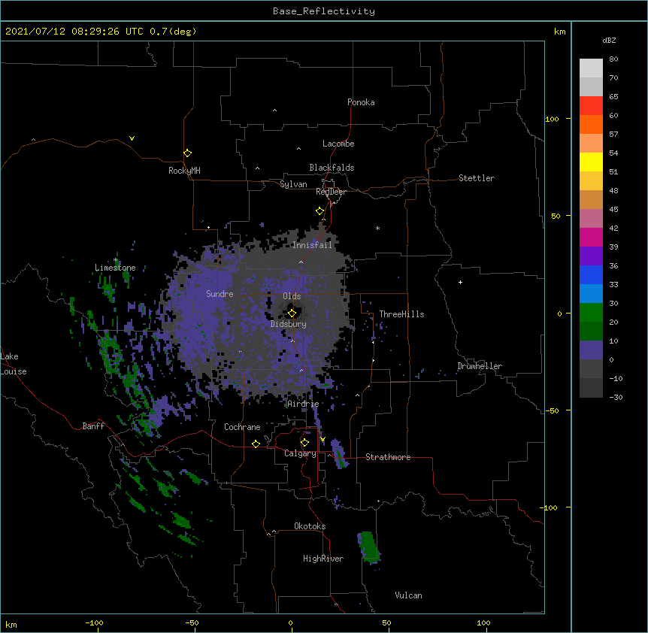Click the Drumheller label
Screen dimensions: 648x633
point(480,366)
